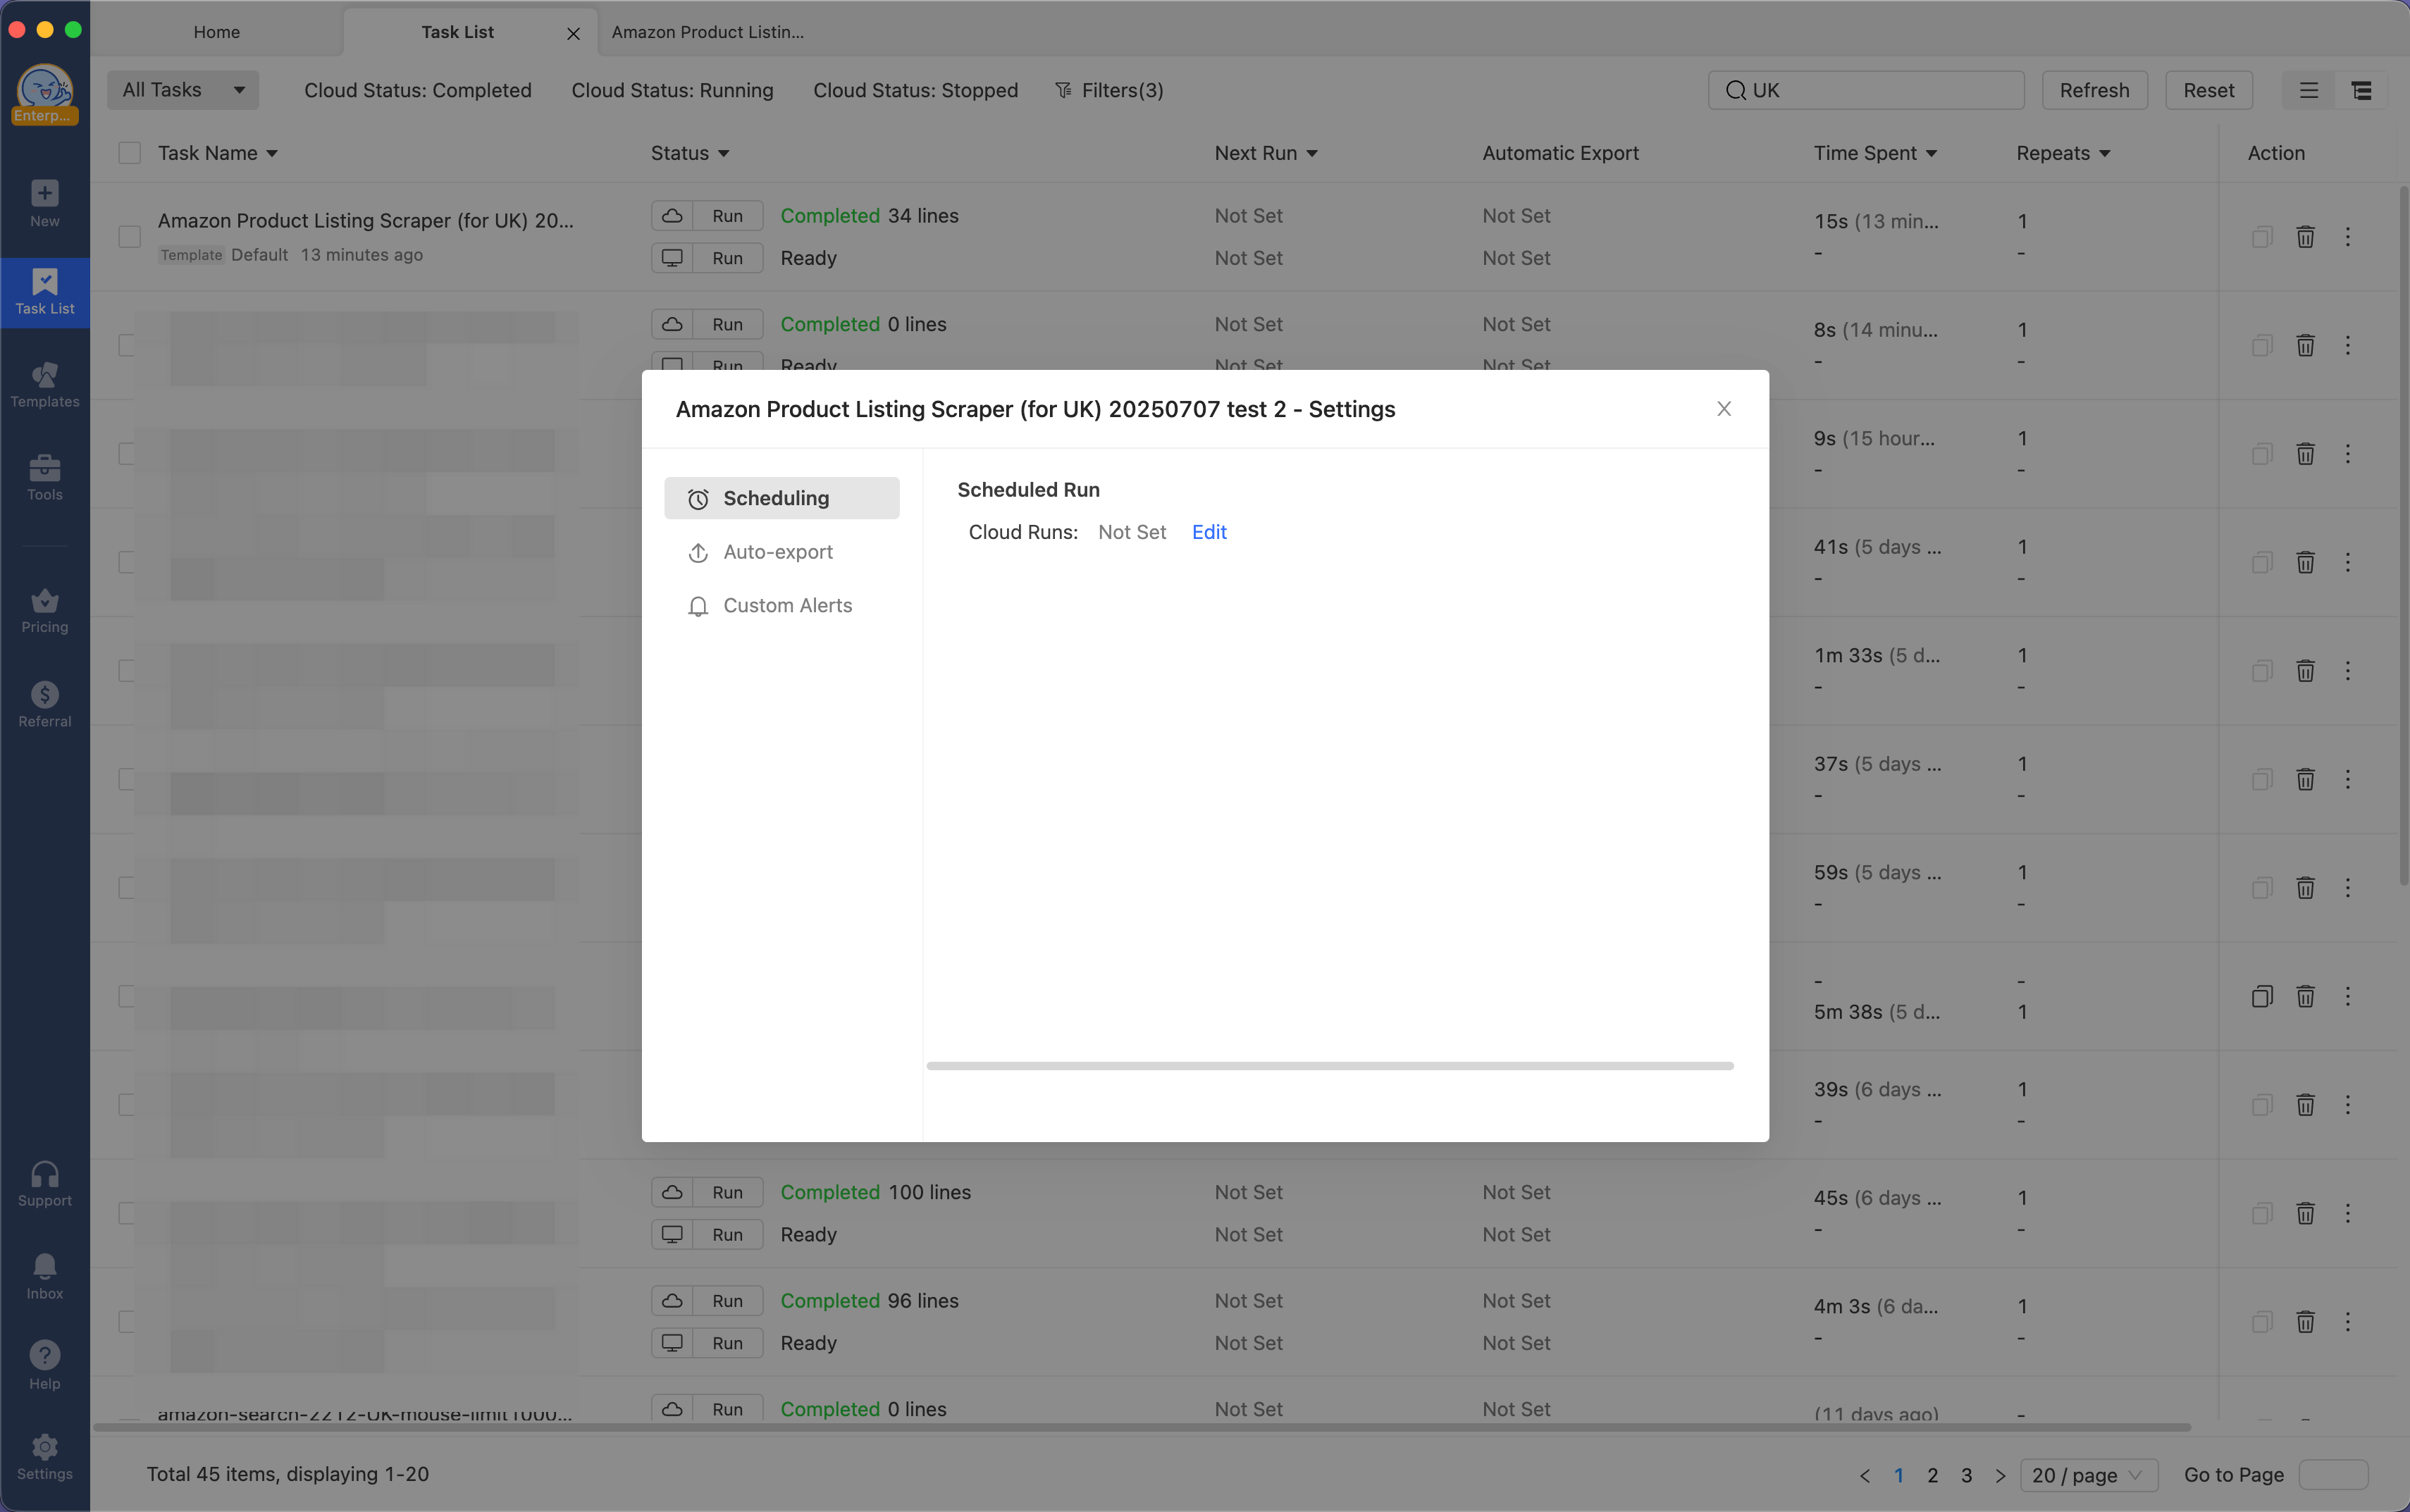The width and height of the screenshot is (2410, 1512).
Task: Filter by Cloud Status: Completed
Action: click(x=418, y=90)
